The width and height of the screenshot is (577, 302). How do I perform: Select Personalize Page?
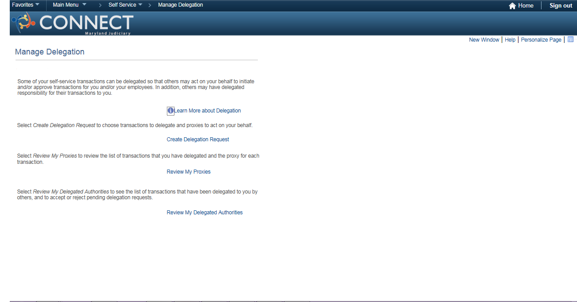pyautogui.click(x=541, y=40)
